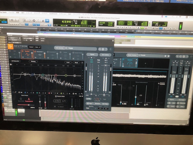Image resolution: width=193 pixels, height=145 pixels.
Task: Click the Masking button in EQ
Action: tap(33, 61)
